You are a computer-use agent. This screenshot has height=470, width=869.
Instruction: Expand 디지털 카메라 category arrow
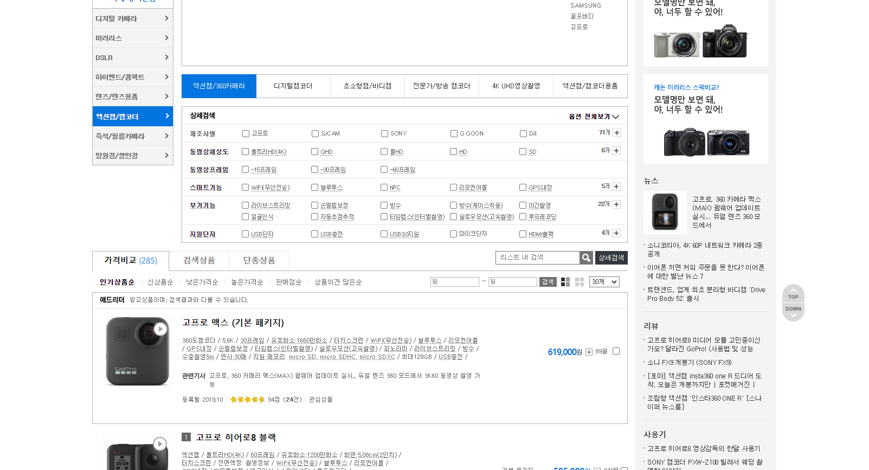point(166,18)
